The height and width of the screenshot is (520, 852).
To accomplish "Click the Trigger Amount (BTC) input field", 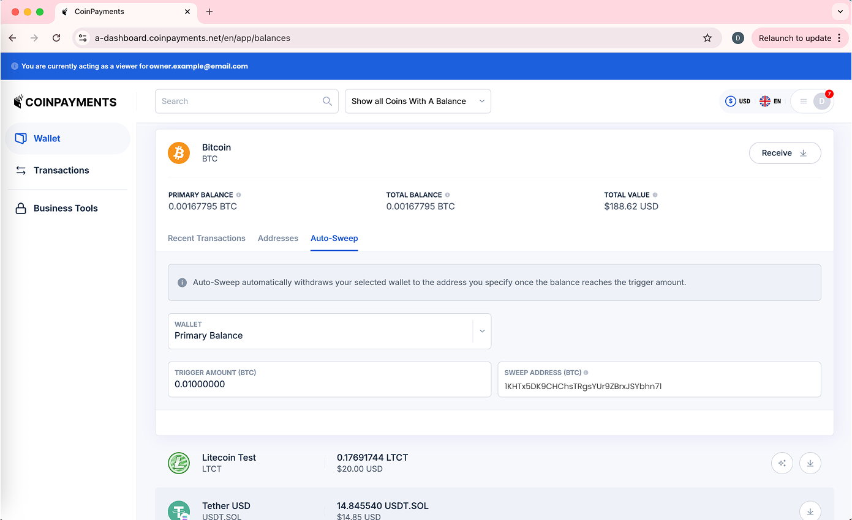I will pos(330,384).
